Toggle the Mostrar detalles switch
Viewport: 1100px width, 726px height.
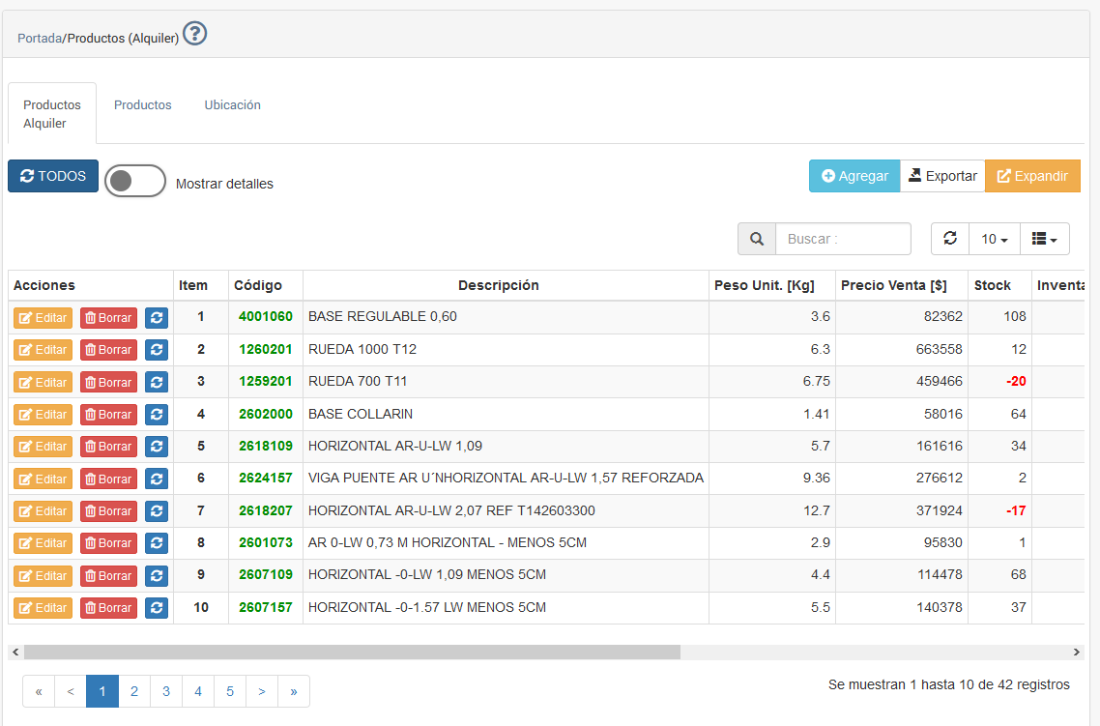coord(135,182)
